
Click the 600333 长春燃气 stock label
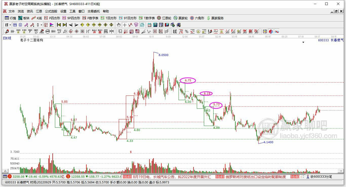(x=331, y=40)
